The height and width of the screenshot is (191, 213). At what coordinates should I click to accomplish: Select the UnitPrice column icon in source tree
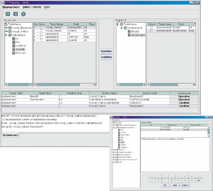coord(14,46)
